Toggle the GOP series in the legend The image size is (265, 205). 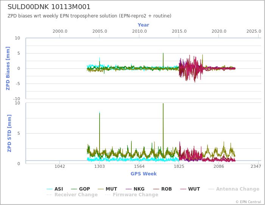[81, 189]
